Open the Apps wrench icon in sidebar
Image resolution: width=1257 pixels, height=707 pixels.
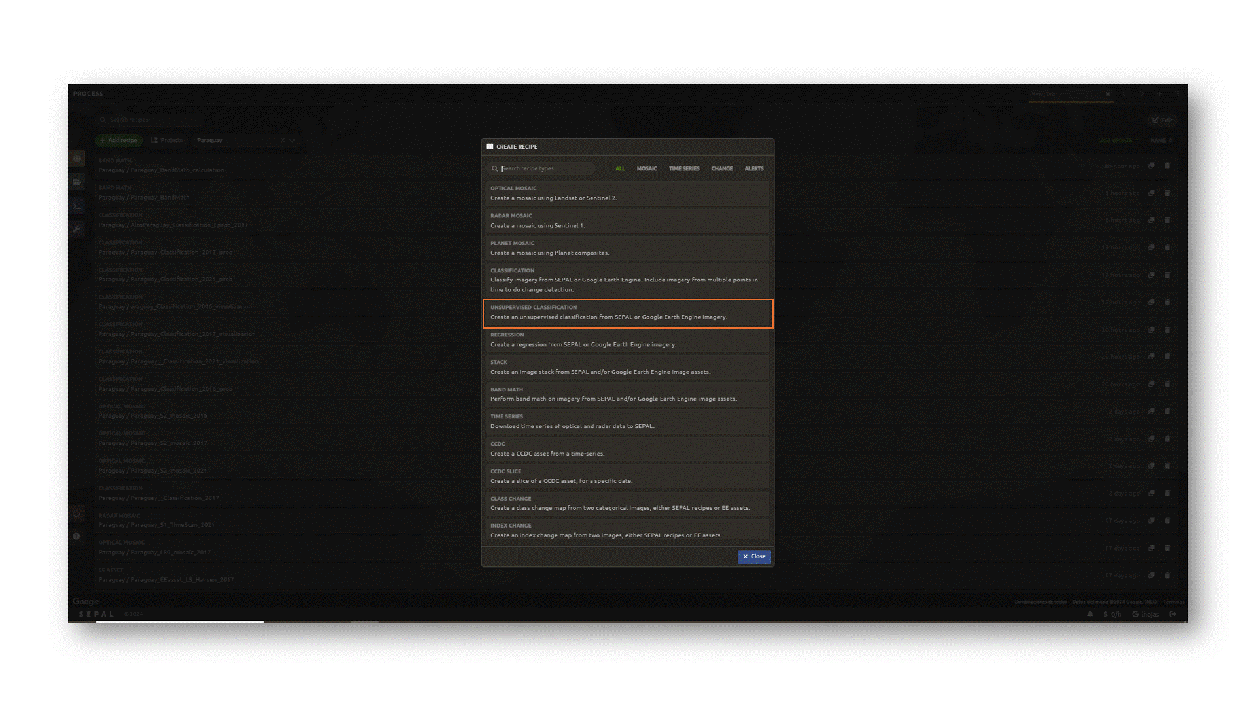(77, 229)
